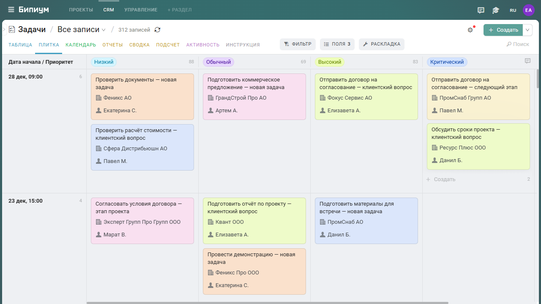The height and width of the screenshot is (304, 541).
Task: Refresh the records list
Action: point(158,30)
